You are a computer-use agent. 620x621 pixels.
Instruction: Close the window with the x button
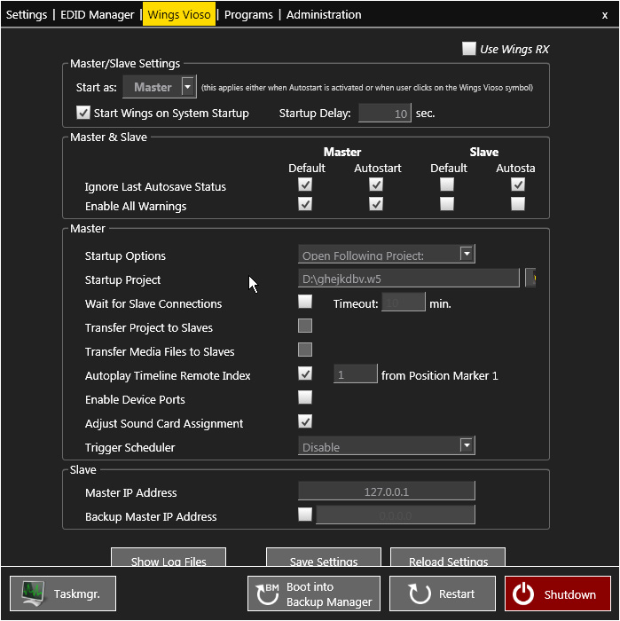tap(605, 15)
